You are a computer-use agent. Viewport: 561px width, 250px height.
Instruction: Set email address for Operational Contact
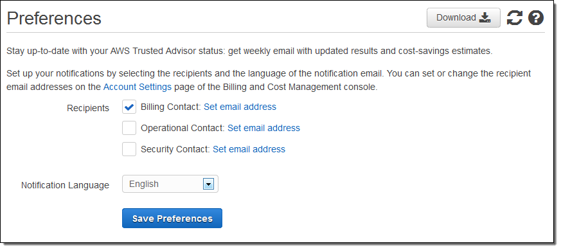click(263, 128)
